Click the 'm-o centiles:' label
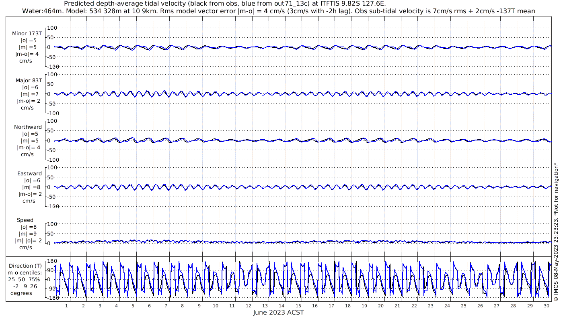563x321 pixels. click(x=25, y=273)
